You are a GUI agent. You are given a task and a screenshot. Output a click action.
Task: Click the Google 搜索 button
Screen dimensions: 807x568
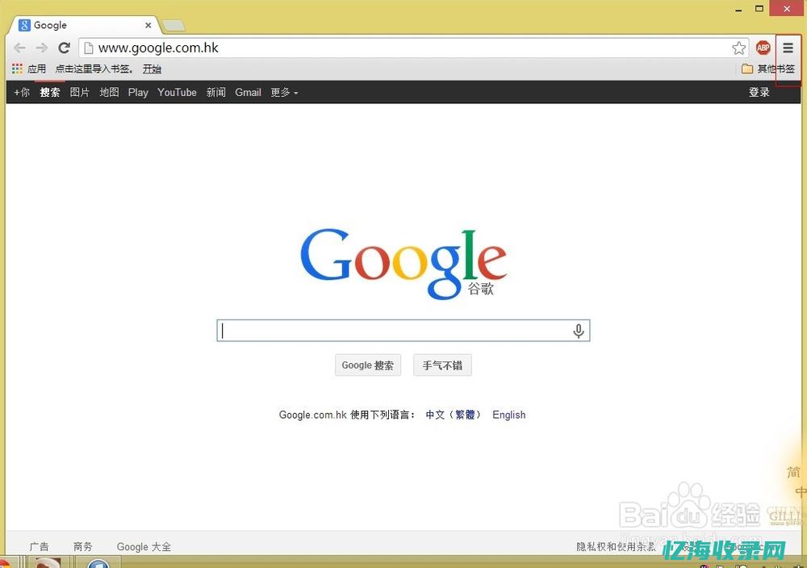tap(367, 365)
